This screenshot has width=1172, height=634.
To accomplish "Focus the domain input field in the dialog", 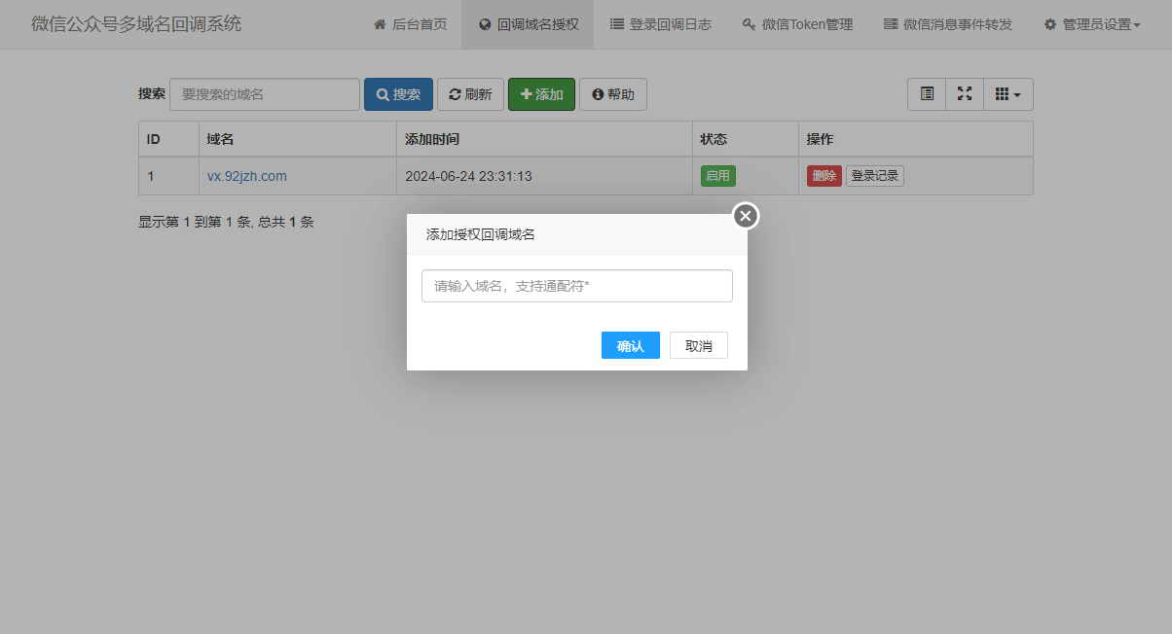I will pos(576,286).
